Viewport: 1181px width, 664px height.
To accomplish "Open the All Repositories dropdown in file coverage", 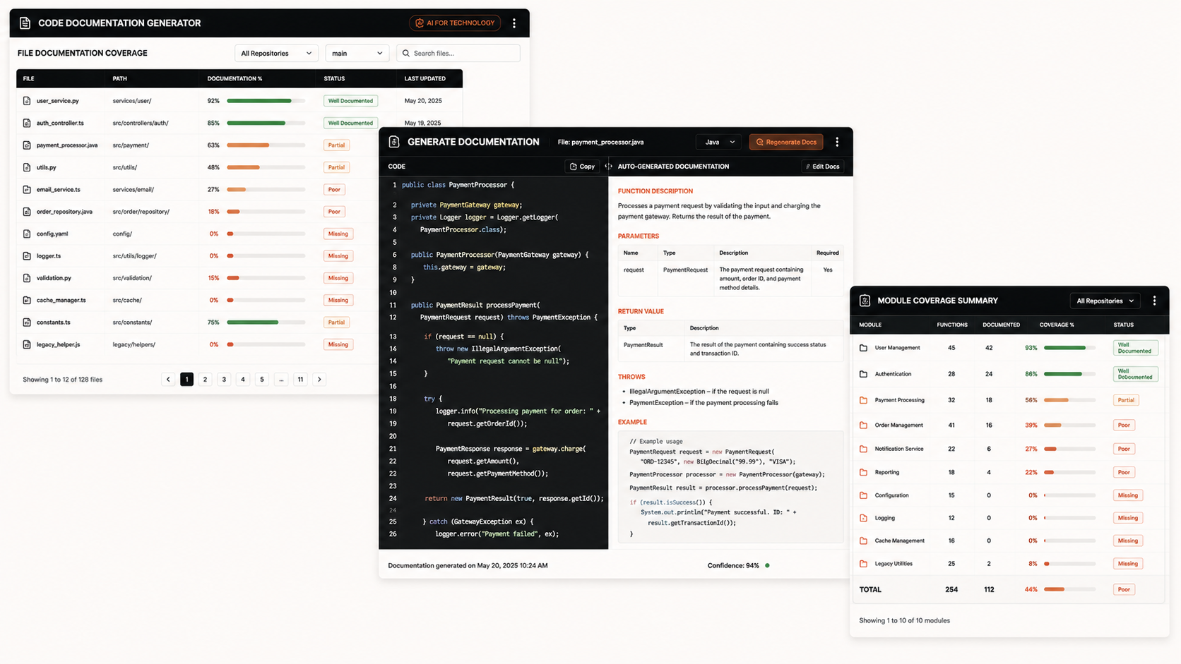I will tap(276, 53).
